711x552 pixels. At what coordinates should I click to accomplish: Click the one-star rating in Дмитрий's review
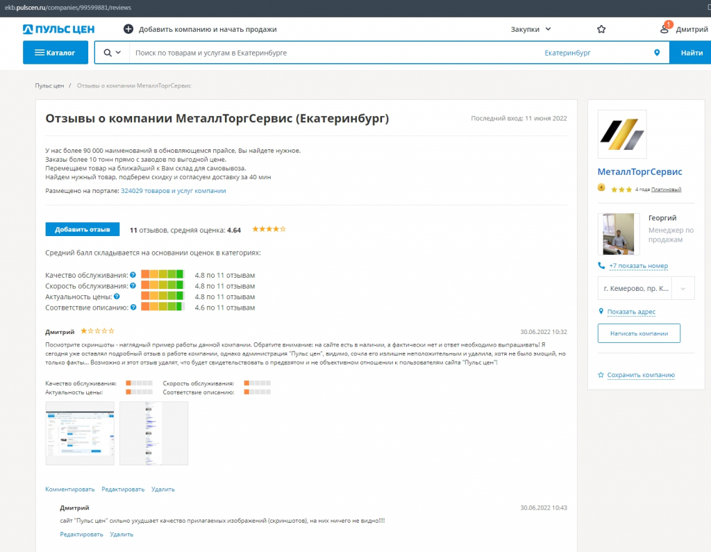pyautogui.click(x=97, y=331)
